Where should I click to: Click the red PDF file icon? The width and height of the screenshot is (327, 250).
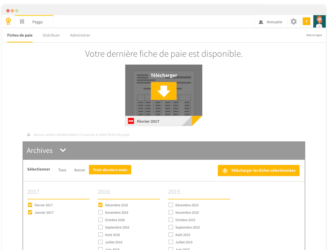pyautogui.click(x=131, y=121)
